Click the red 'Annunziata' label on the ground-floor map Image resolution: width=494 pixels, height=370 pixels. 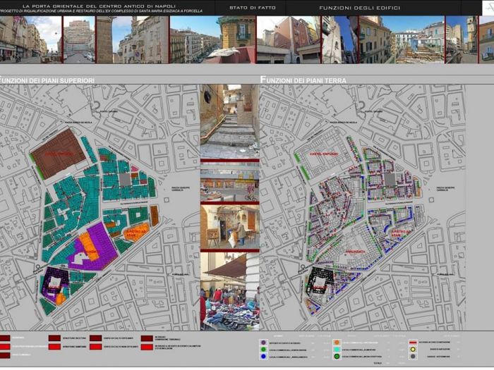(356, 252)
